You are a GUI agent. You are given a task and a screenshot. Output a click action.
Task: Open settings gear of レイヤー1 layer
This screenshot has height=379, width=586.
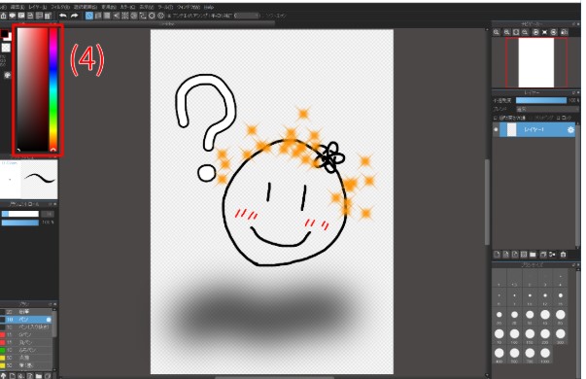[x=571, y=129]
